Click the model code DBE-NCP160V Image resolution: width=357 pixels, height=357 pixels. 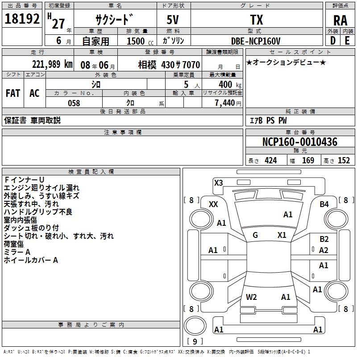pyautogui.click(x=256, y=41)
